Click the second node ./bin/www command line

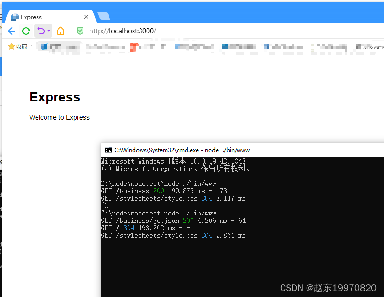[x=159, y=213]
